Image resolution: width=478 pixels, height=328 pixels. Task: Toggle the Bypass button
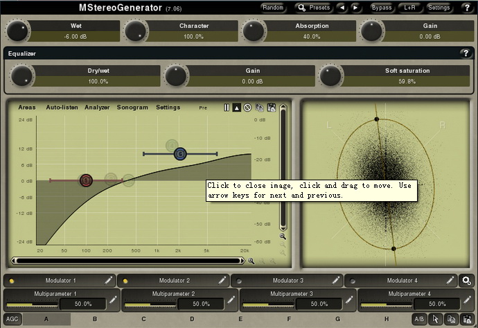click(382, 8)
